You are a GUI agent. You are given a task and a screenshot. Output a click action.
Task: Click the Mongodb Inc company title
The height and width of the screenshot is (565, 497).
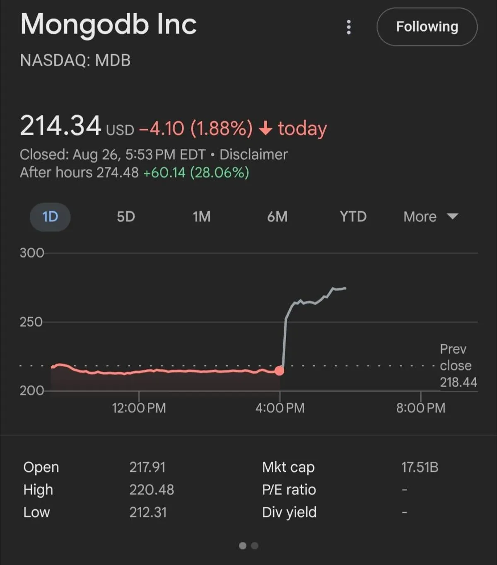tap(109, 24)
